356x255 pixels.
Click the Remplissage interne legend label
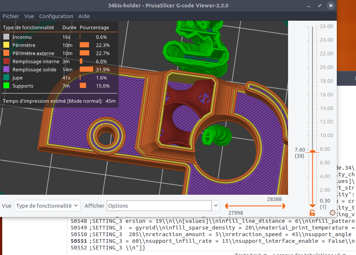(x=36, y=62)
